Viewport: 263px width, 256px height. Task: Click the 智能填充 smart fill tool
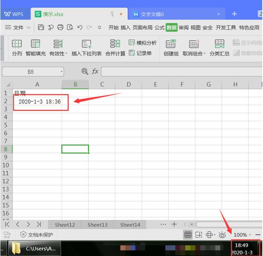click(36, 48)
